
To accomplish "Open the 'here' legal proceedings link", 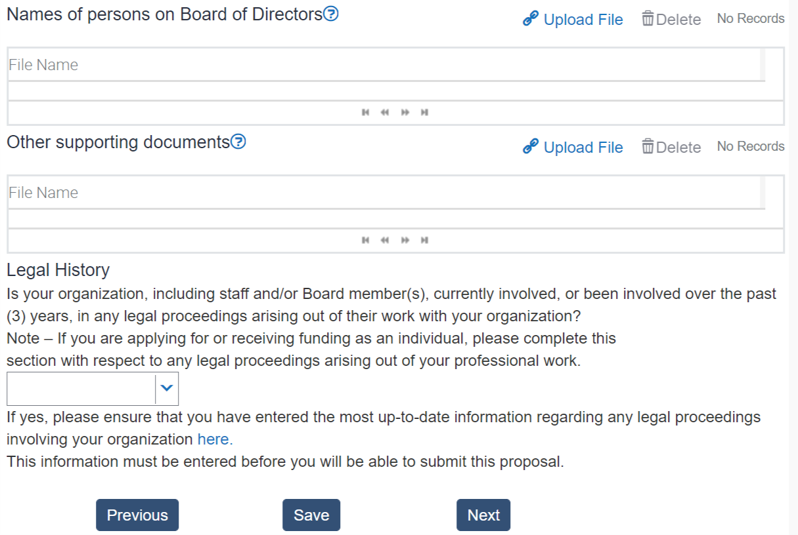I will (x=215, y=439).
